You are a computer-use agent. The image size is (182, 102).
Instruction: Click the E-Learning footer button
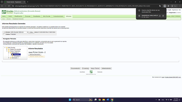click(85, 68)
